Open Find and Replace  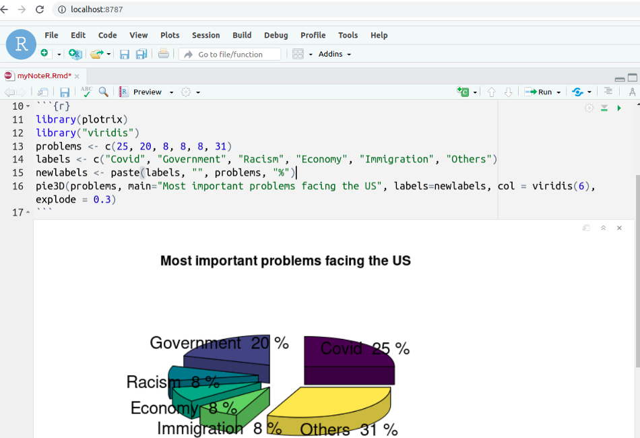pyautogui.click(x=102, y=92)
